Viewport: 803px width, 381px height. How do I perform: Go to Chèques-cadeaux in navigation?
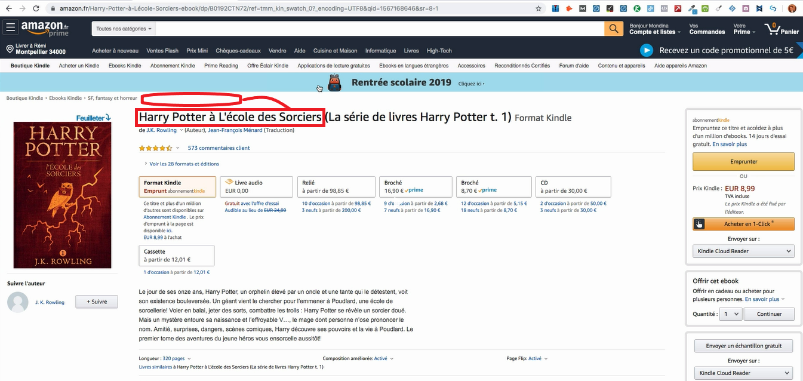click(238, 51)
